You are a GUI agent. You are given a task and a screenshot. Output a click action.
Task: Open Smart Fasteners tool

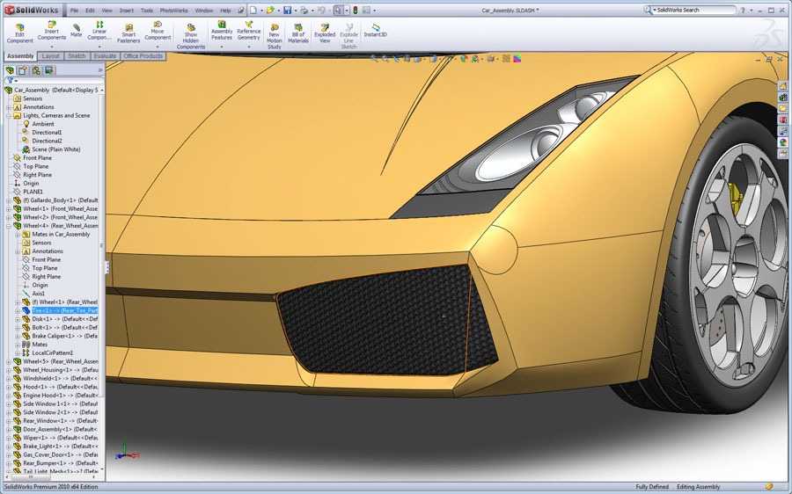tap(128, 33)
